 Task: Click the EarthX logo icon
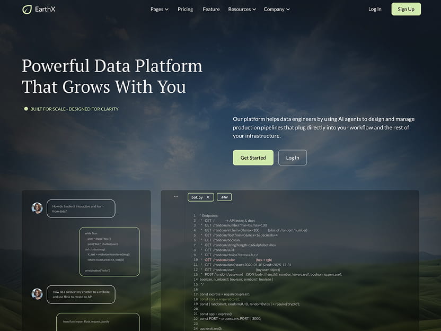pyautogui.click(x=26, y=9)
